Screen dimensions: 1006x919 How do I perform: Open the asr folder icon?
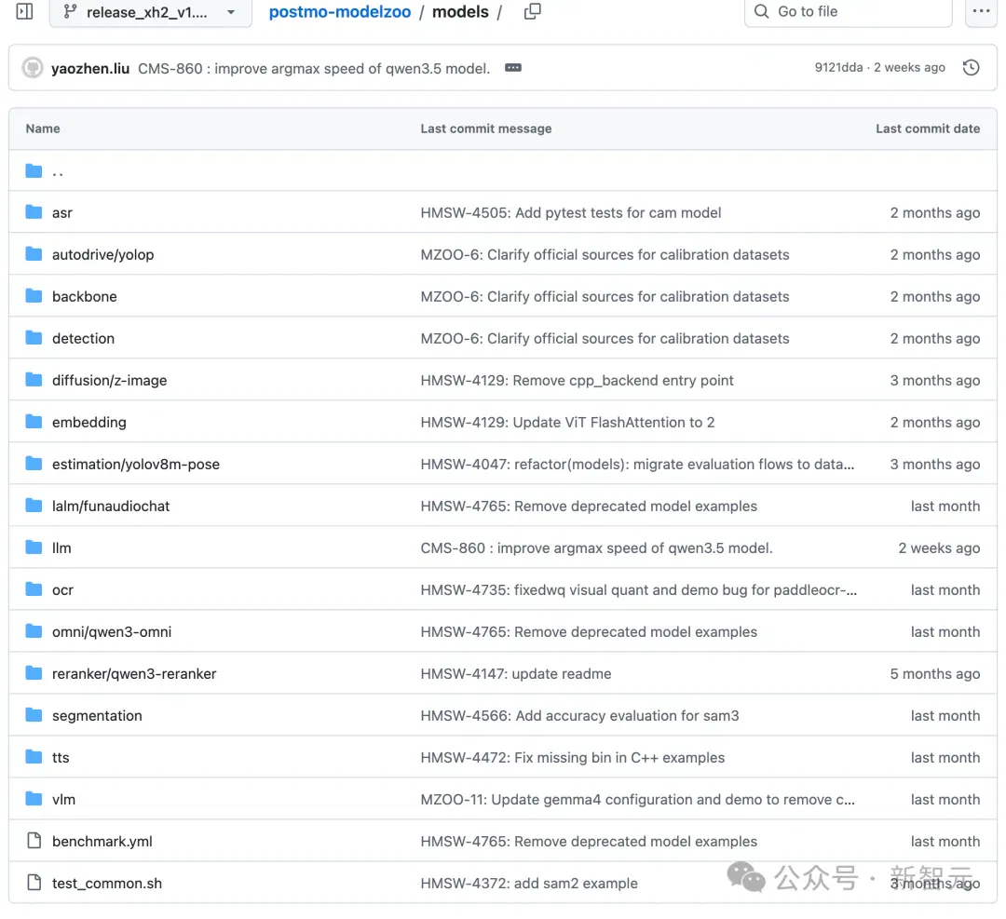click(x=34, y=212)
